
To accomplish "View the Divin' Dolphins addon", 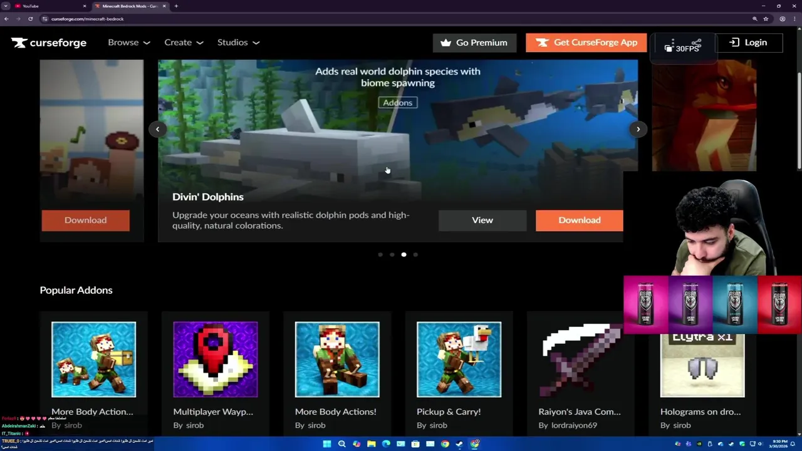I will (x=482, y=220).
